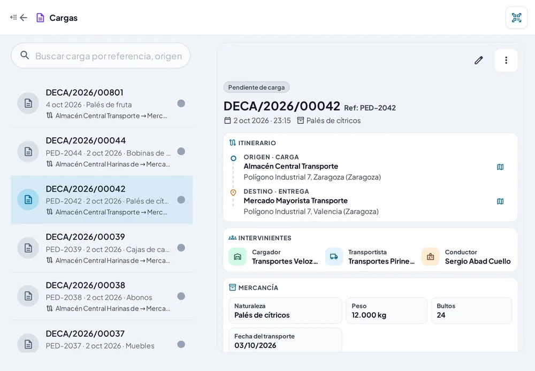
Task: Click the Naturaleza Palés de cítricos field
Action: 285,311
